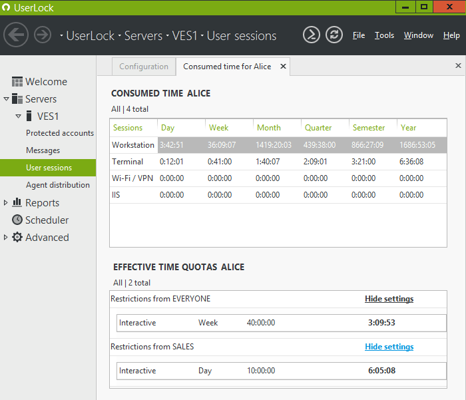
Task: Click remaining weekly time 3:09:53
Action: 381,323
